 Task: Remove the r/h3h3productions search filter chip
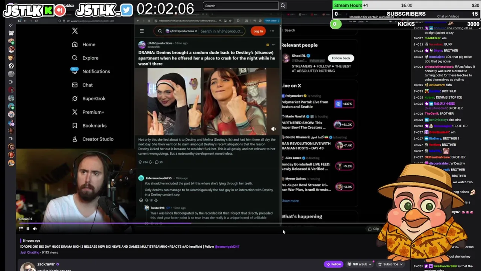click(x=196, y=31)
